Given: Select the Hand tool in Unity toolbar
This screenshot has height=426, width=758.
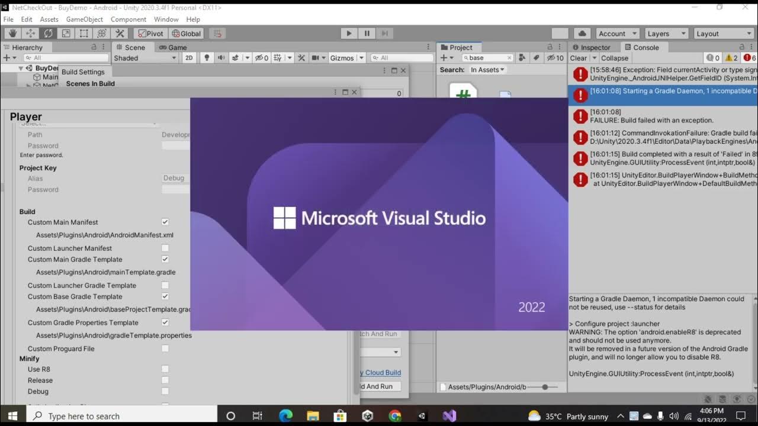Looking at the screenshot, I should (x=12, y=34).
